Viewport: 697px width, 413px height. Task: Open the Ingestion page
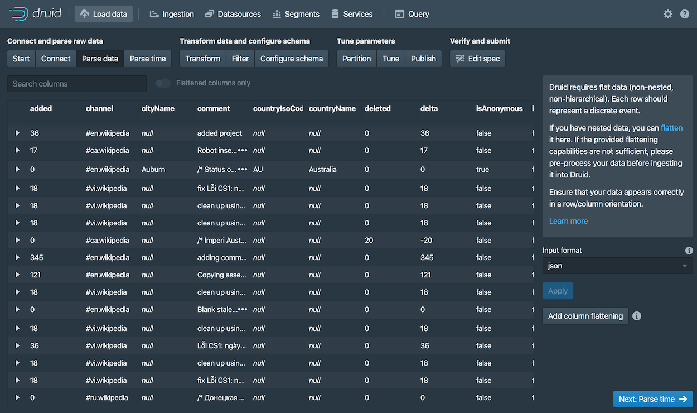pyautogui.click(x=171, y=14)
